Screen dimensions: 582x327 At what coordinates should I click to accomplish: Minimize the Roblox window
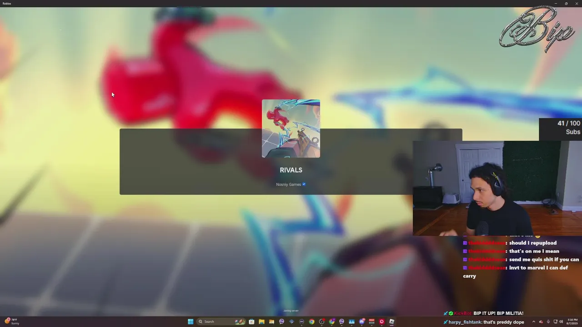click(555, 3)
